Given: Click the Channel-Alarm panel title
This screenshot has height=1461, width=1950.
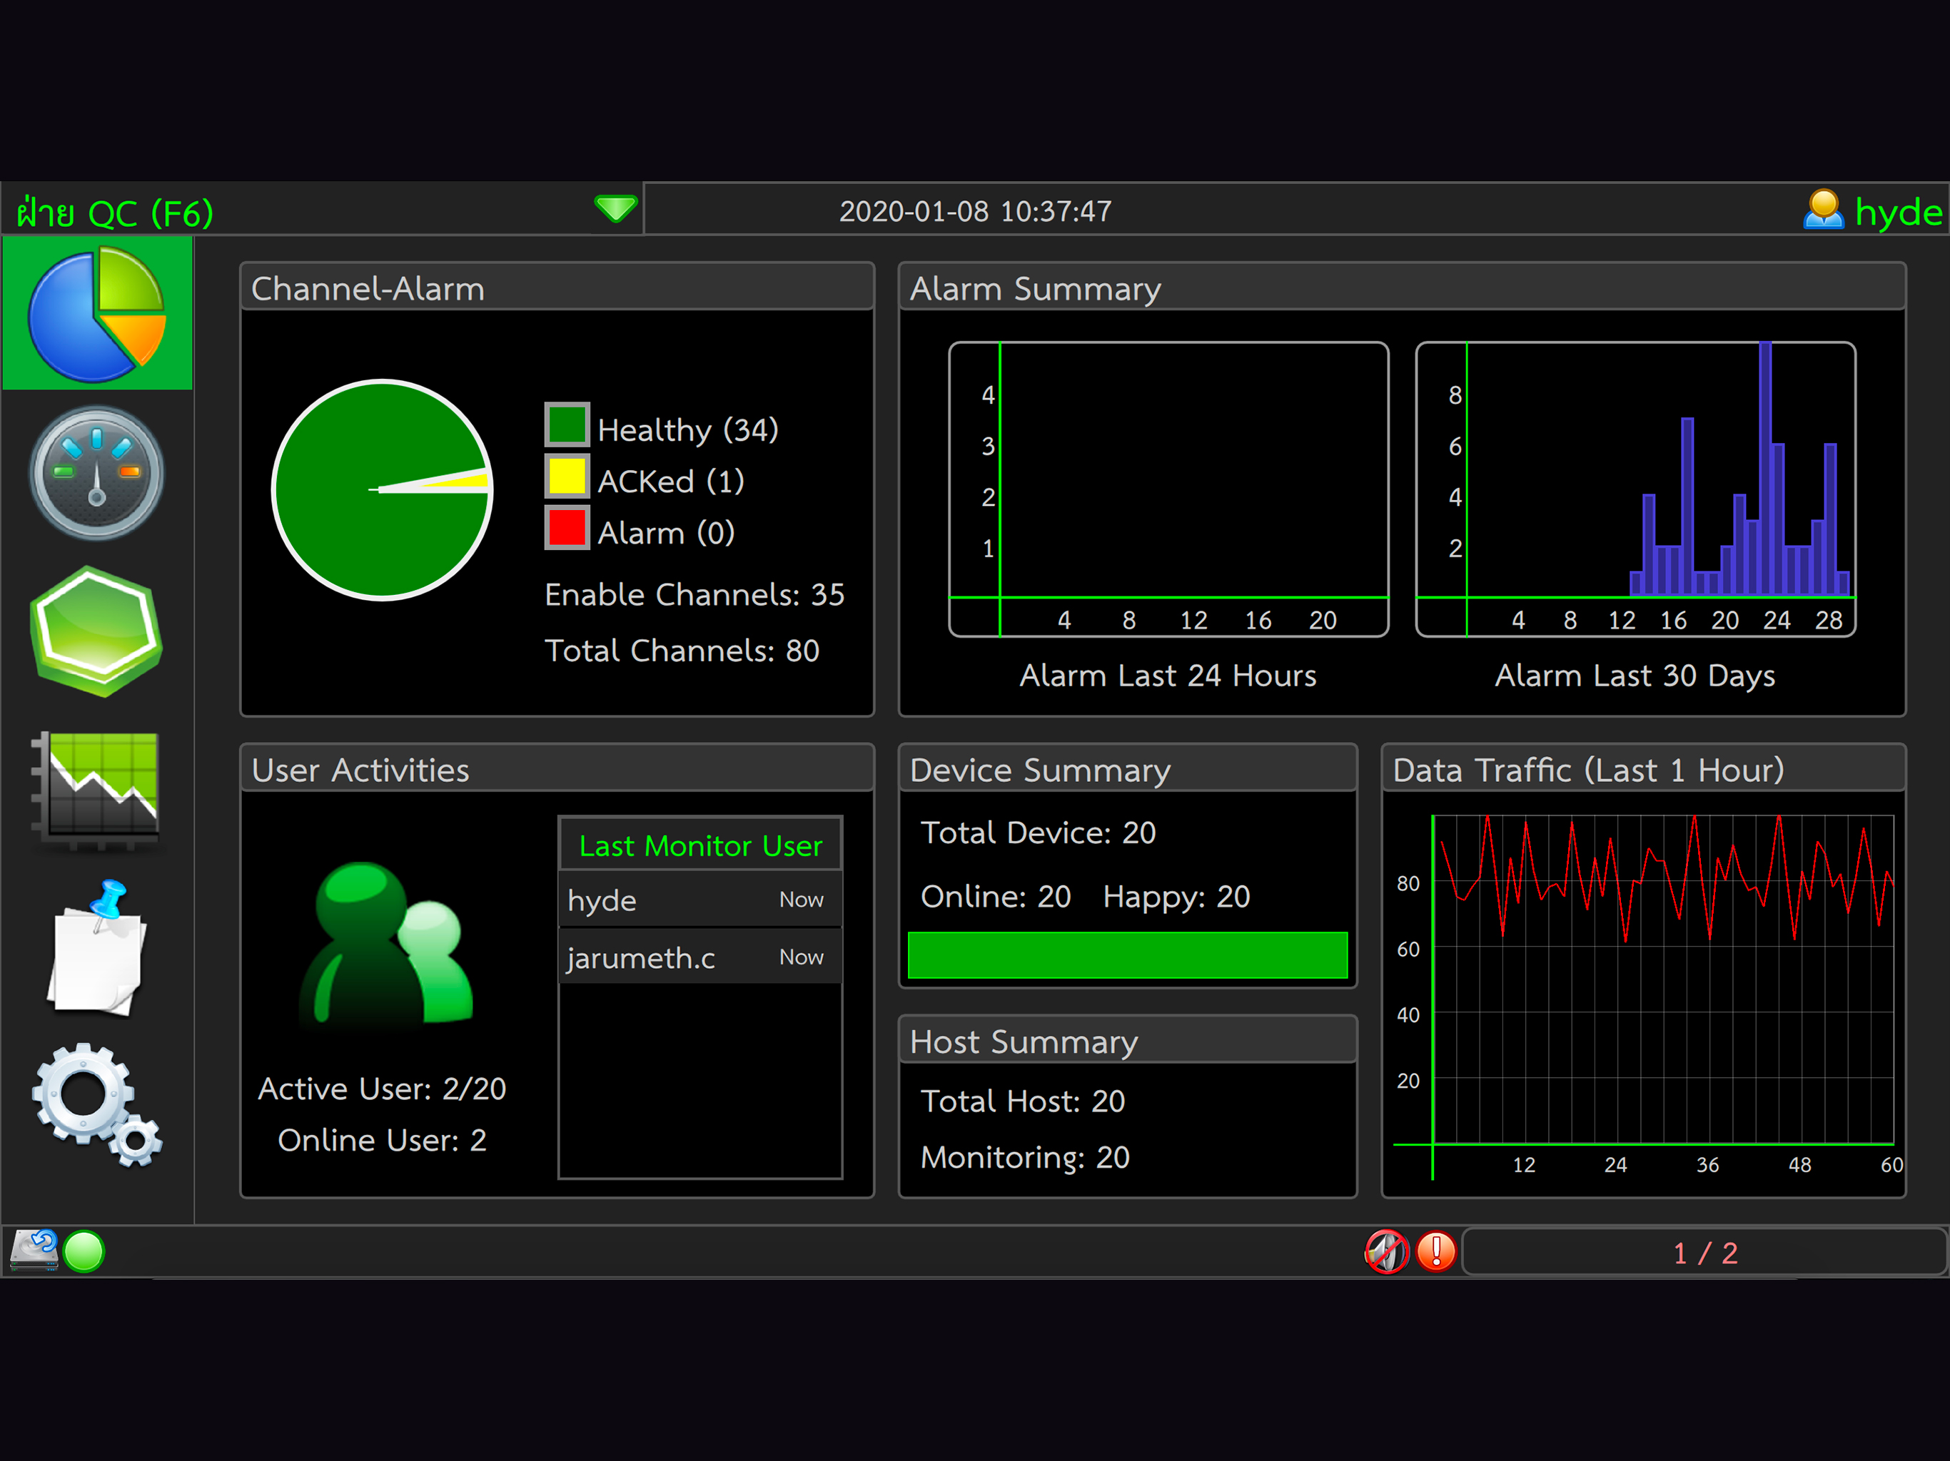Looking at the screenshot, I should tap(368, 289).
